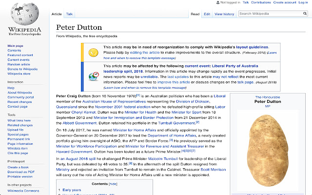Open layout guidelines link
Image resolution: width=312 pixels, height=195 pixels.
(x=252, y=47)
